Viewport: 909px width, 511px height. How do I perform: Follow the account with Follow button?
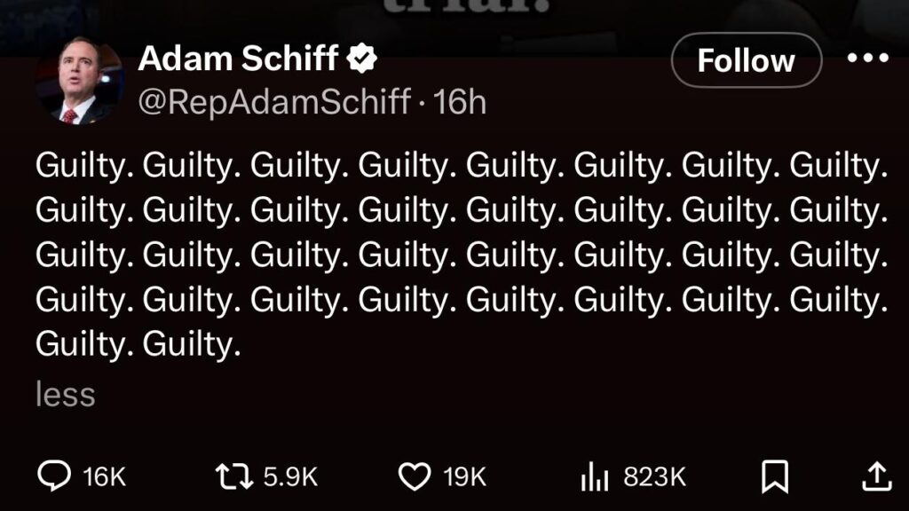click(x=746, y=60)
